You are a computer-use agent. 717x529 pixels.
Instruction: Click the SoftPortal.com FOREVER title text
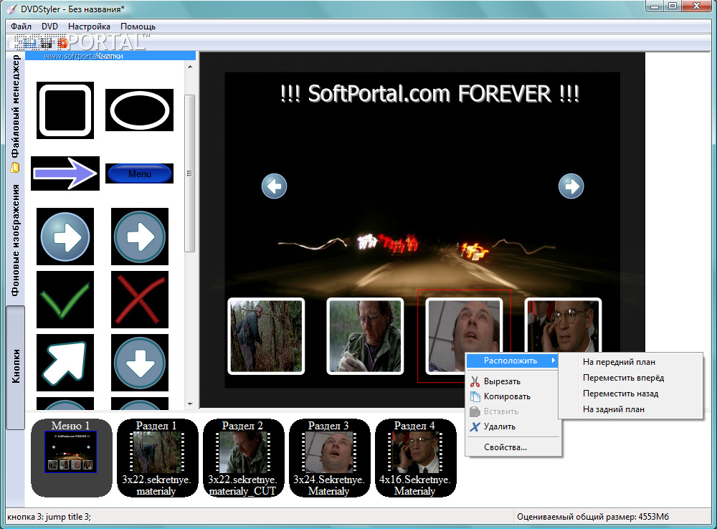pos(429,94)
